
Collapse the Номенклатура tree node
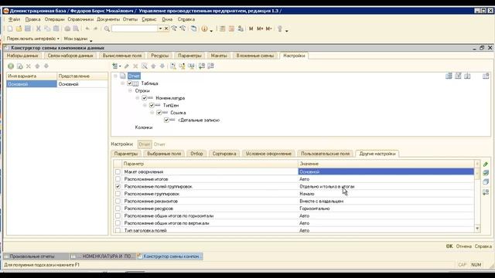(138, 98)
